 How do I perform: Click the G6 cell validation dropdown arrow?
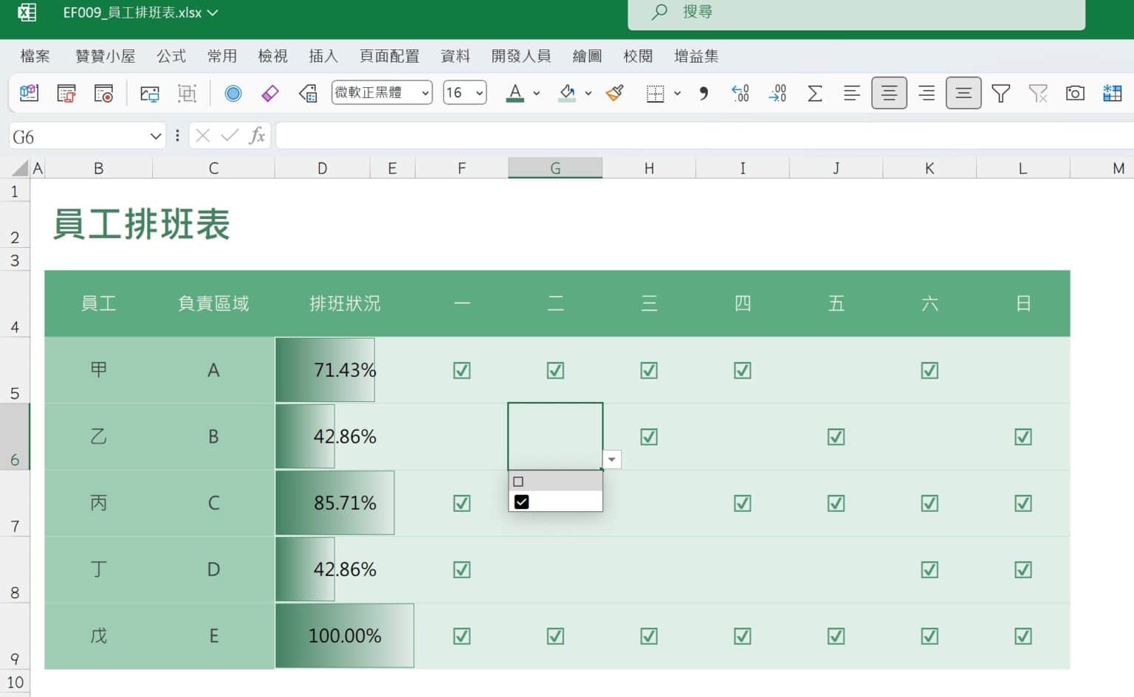coord(611,460)
